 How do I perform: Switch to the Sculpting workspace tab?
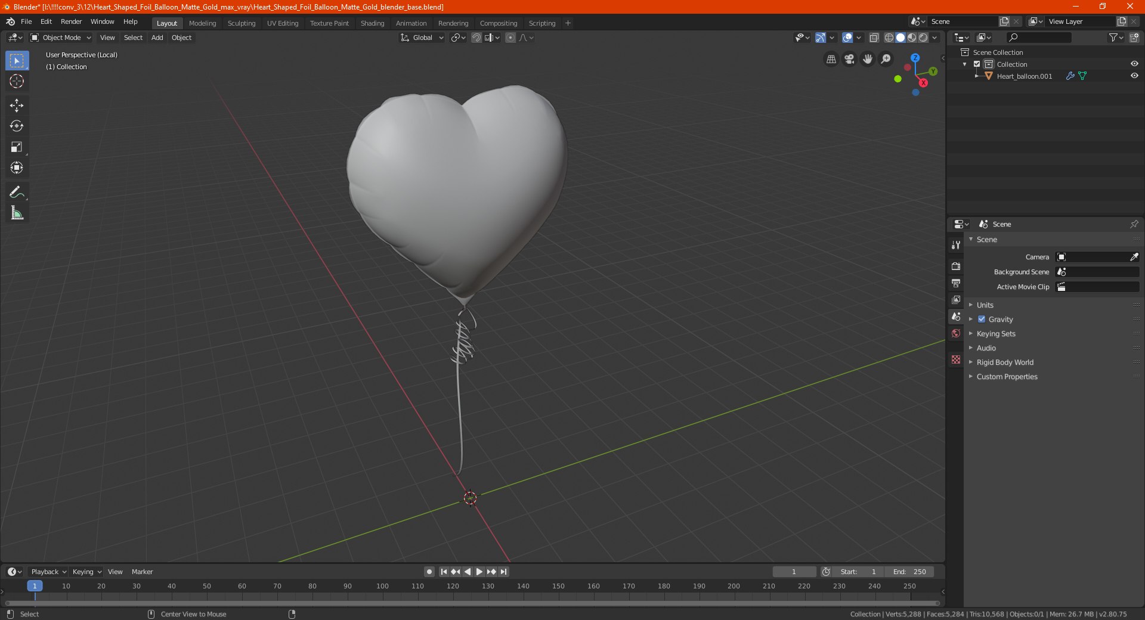(x=242, y=23)
